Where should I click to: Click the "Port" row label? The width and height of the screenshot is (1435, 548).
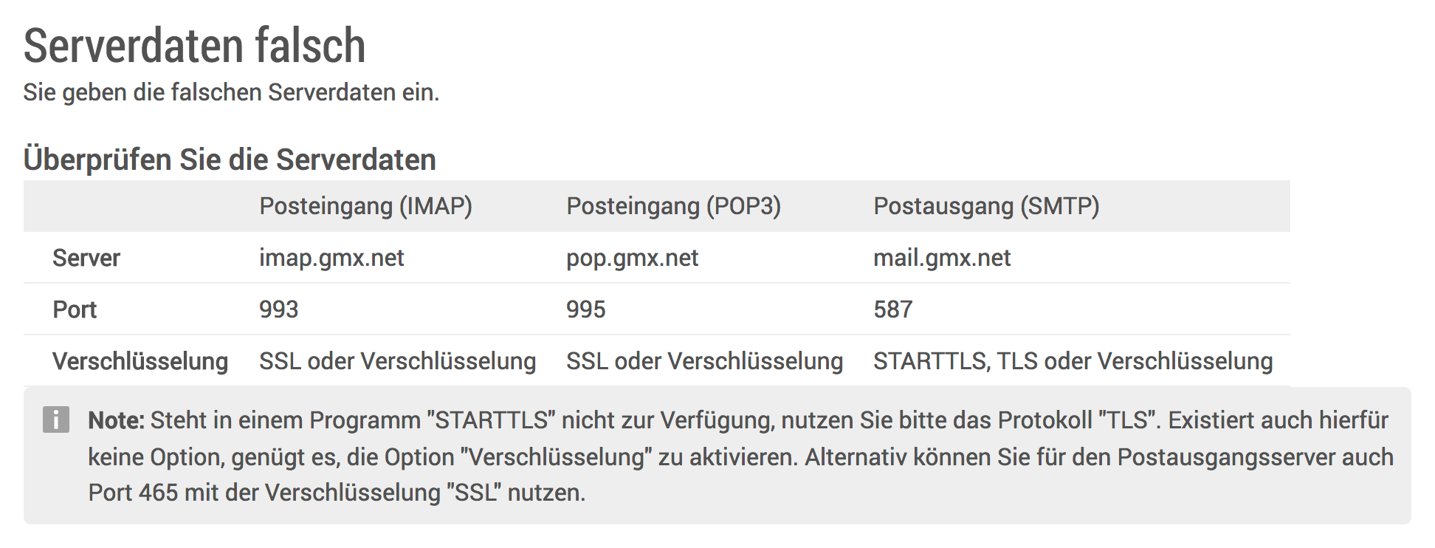[x=75, y=309]
